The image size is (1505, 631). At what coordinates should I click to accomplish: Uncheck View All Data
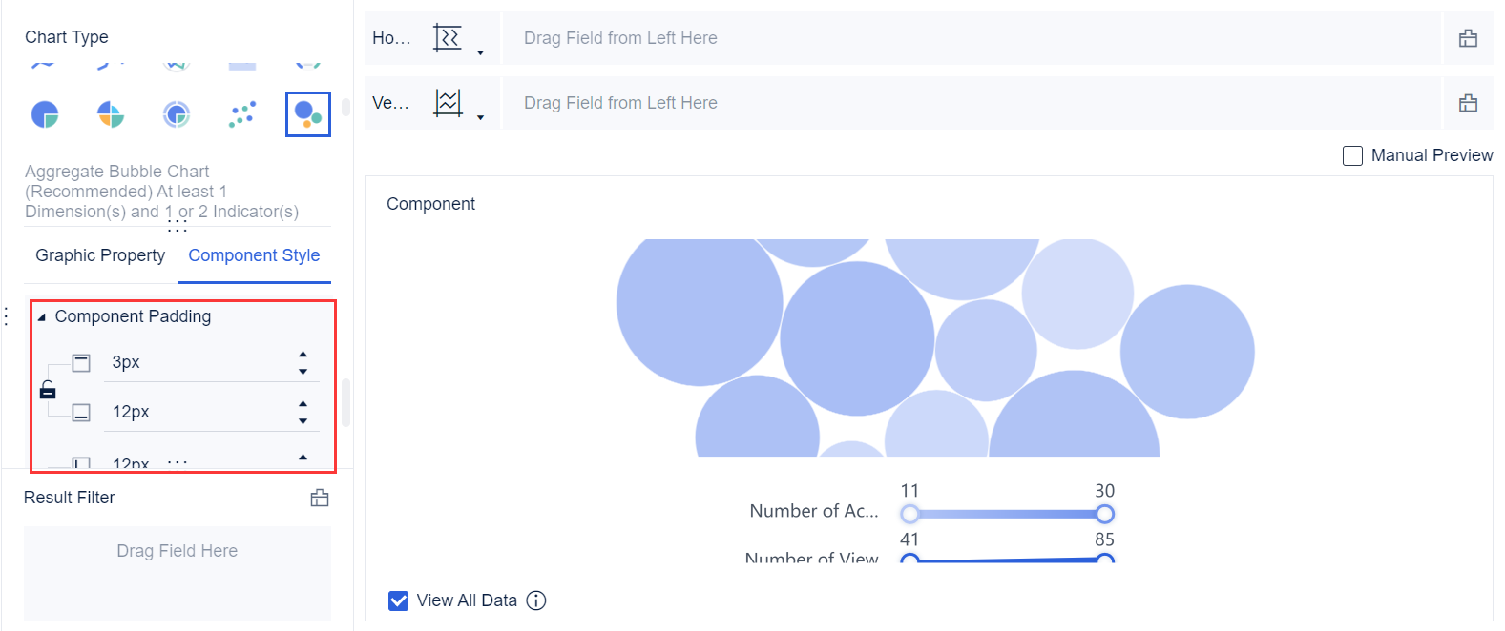[x=398, y=600]
